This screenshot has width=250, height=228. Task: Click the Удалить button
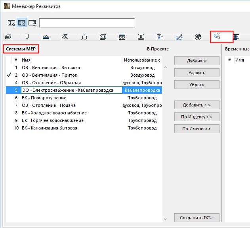pos(197,73)
